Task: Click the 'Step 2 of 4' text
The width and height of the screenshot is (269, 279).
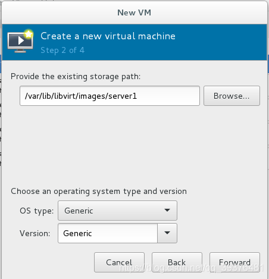Action: (62, 50)
